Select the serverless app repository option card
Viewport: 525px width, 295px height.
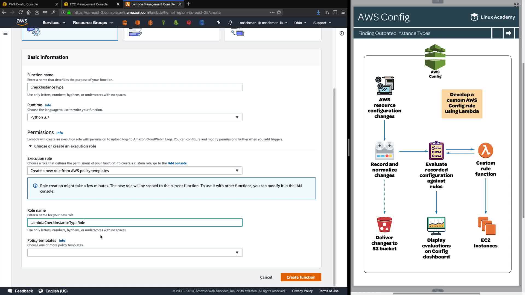click(273, 34)
